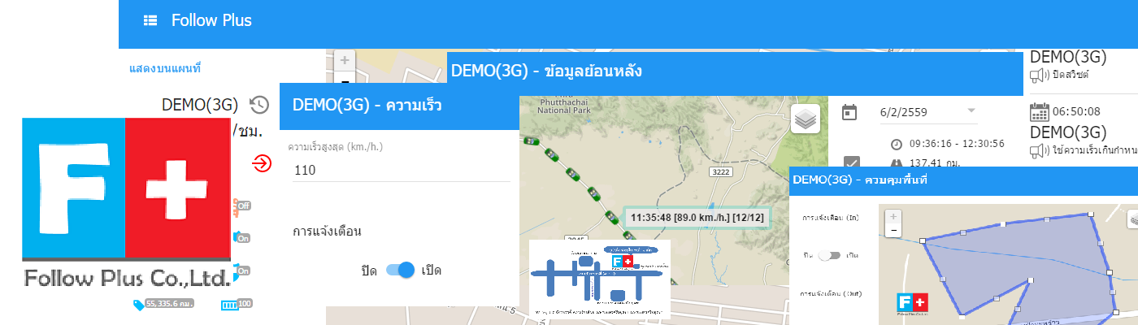Screen dimensions: 1138x325
Task: Select the การแจ้งเตือน label in speed dialog
Action: tap(327, 232)
